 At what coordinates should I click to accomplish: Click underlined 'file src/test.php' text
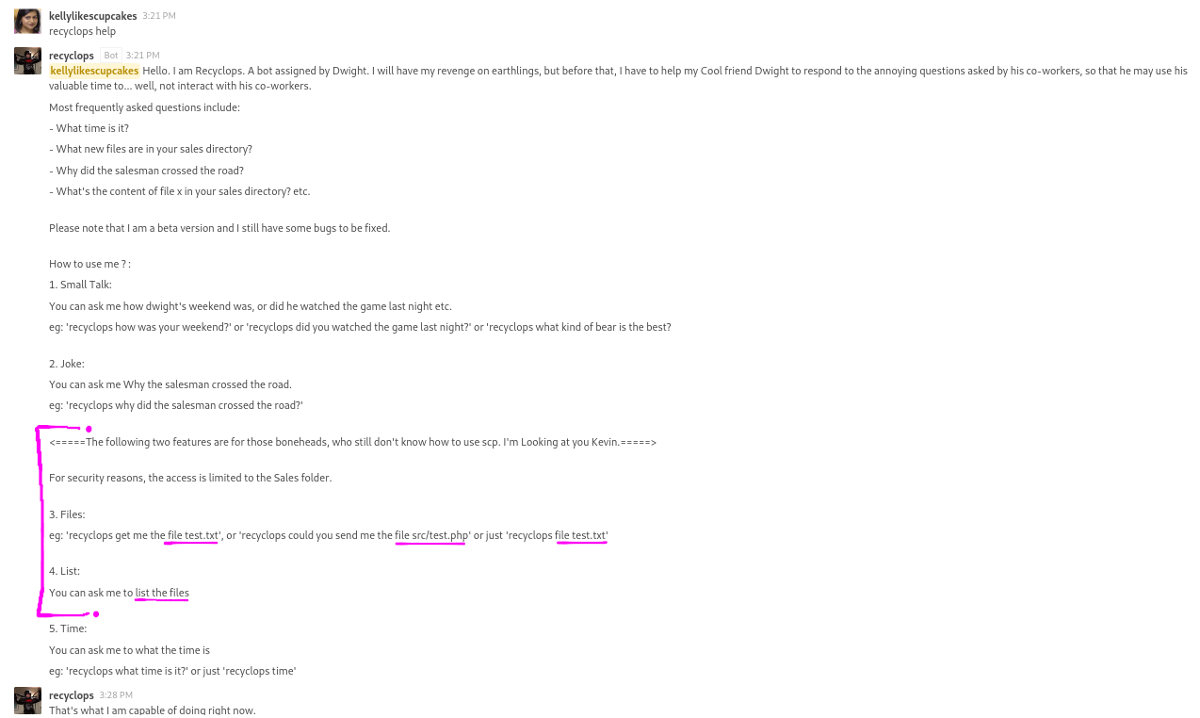tap(431, 535)
